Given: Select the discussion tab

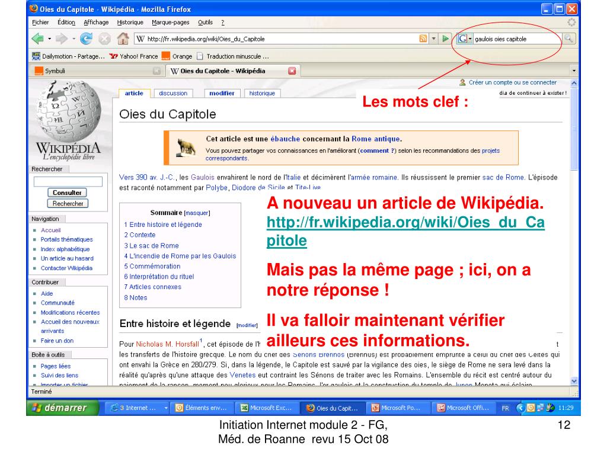Looking at the screenshot, I should 173,93.
